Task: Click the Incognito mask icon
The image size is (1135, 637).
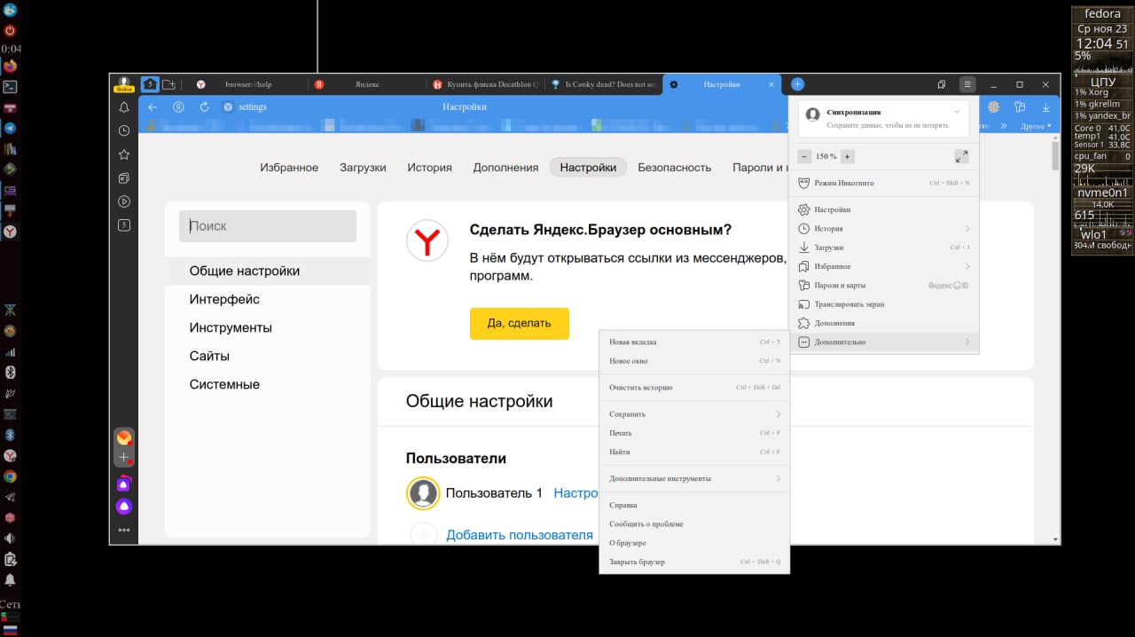Action: [804, 183]
